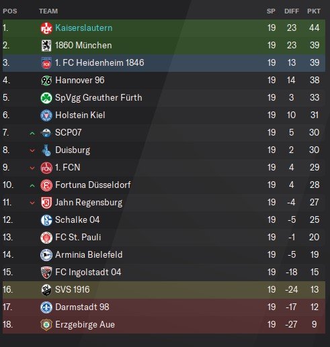Click the green up arrow beside SCP07
This screenshot has height=347, width=330.
(32, 134)
